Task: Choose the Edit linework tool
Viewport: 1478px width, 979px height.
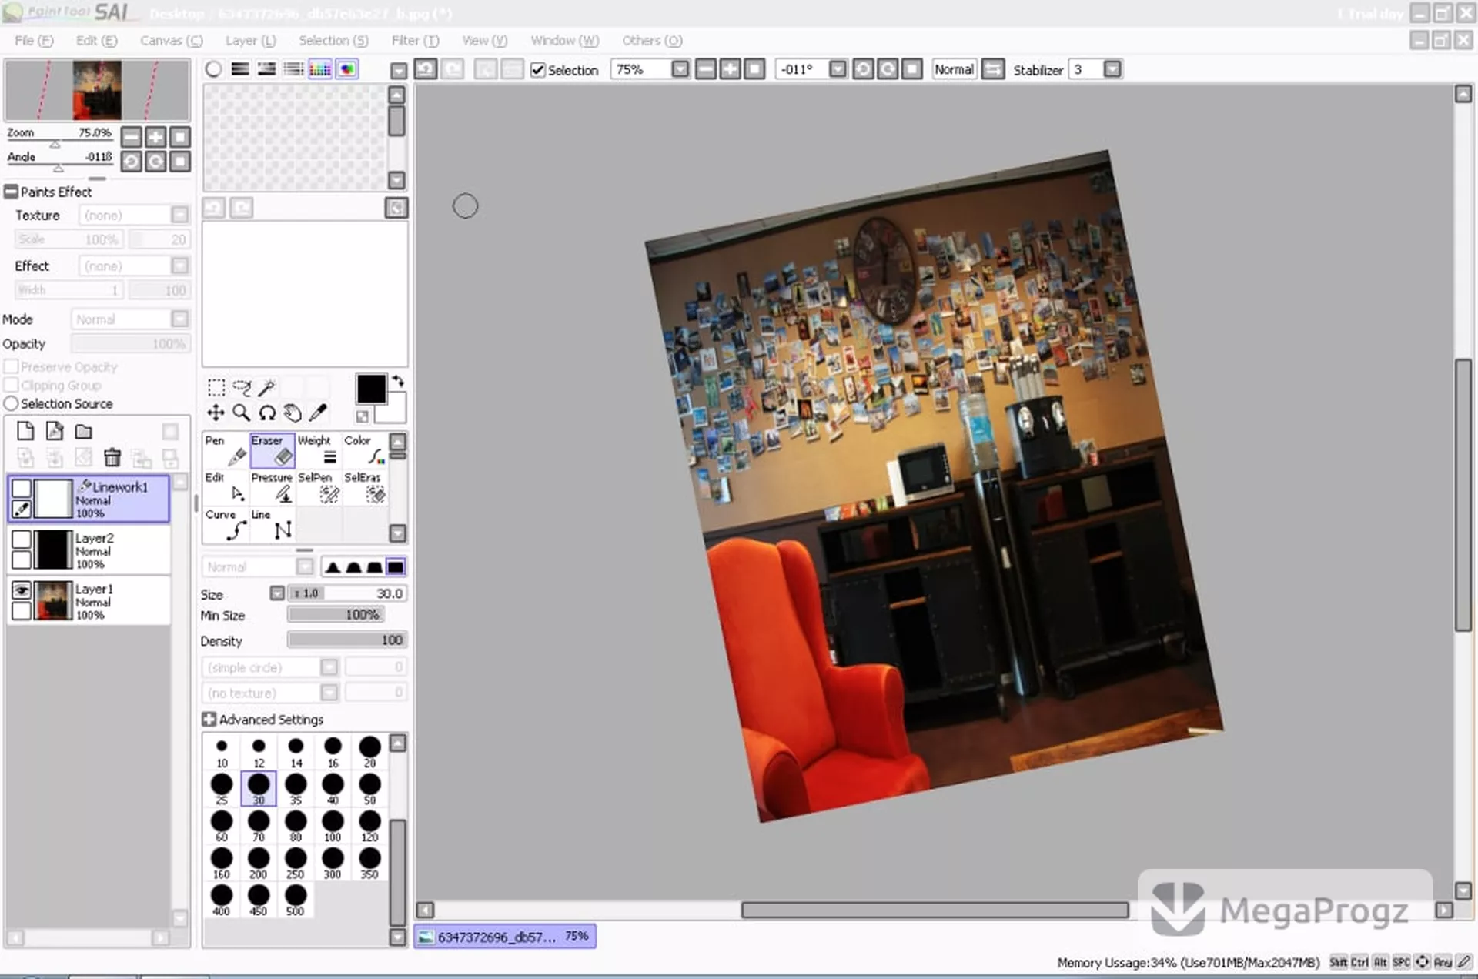Action: click(226, 487)
